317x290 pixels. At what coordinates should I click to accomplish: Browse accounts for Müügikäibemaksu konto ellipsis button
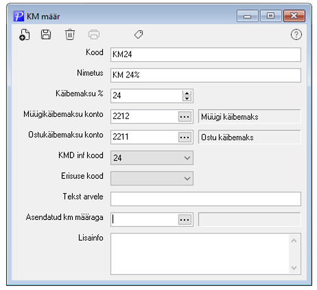(x=185, y=117)
